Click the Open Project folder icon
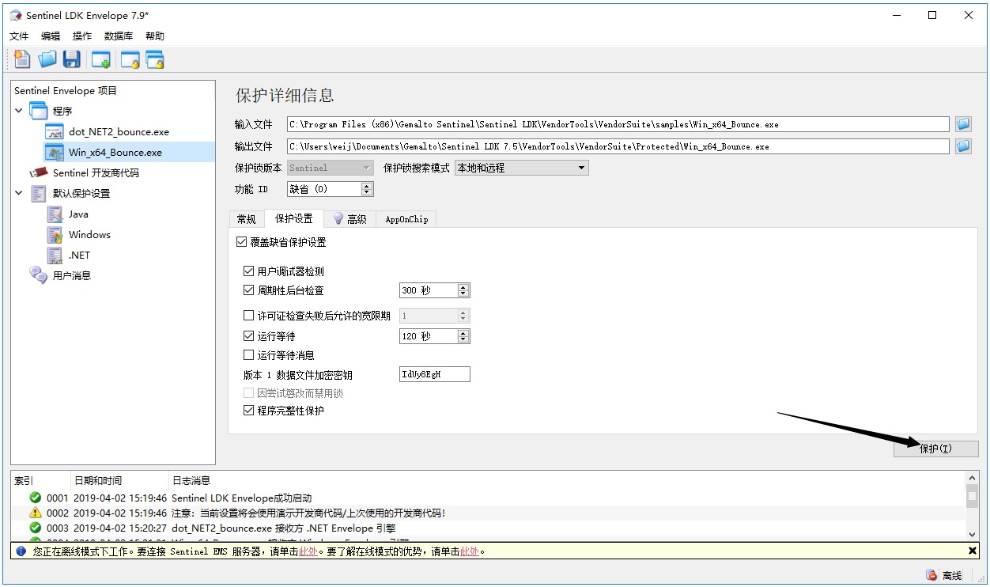The image size is (990, 587). click(x=47, y=59)
